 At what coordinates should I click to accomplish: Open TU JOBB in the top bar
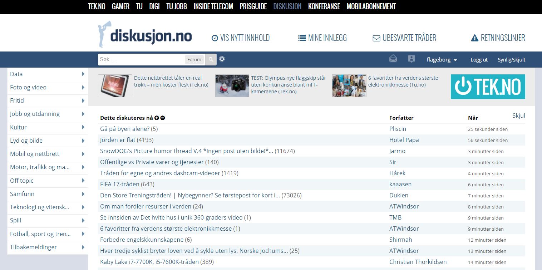click(177, 6)
